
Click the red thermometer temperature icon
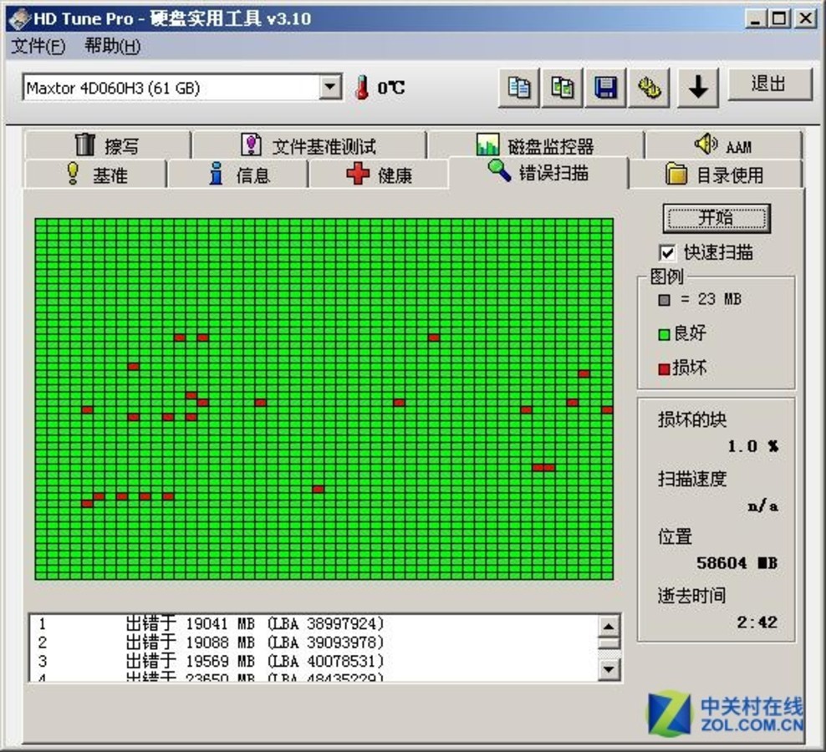[361, 88]
